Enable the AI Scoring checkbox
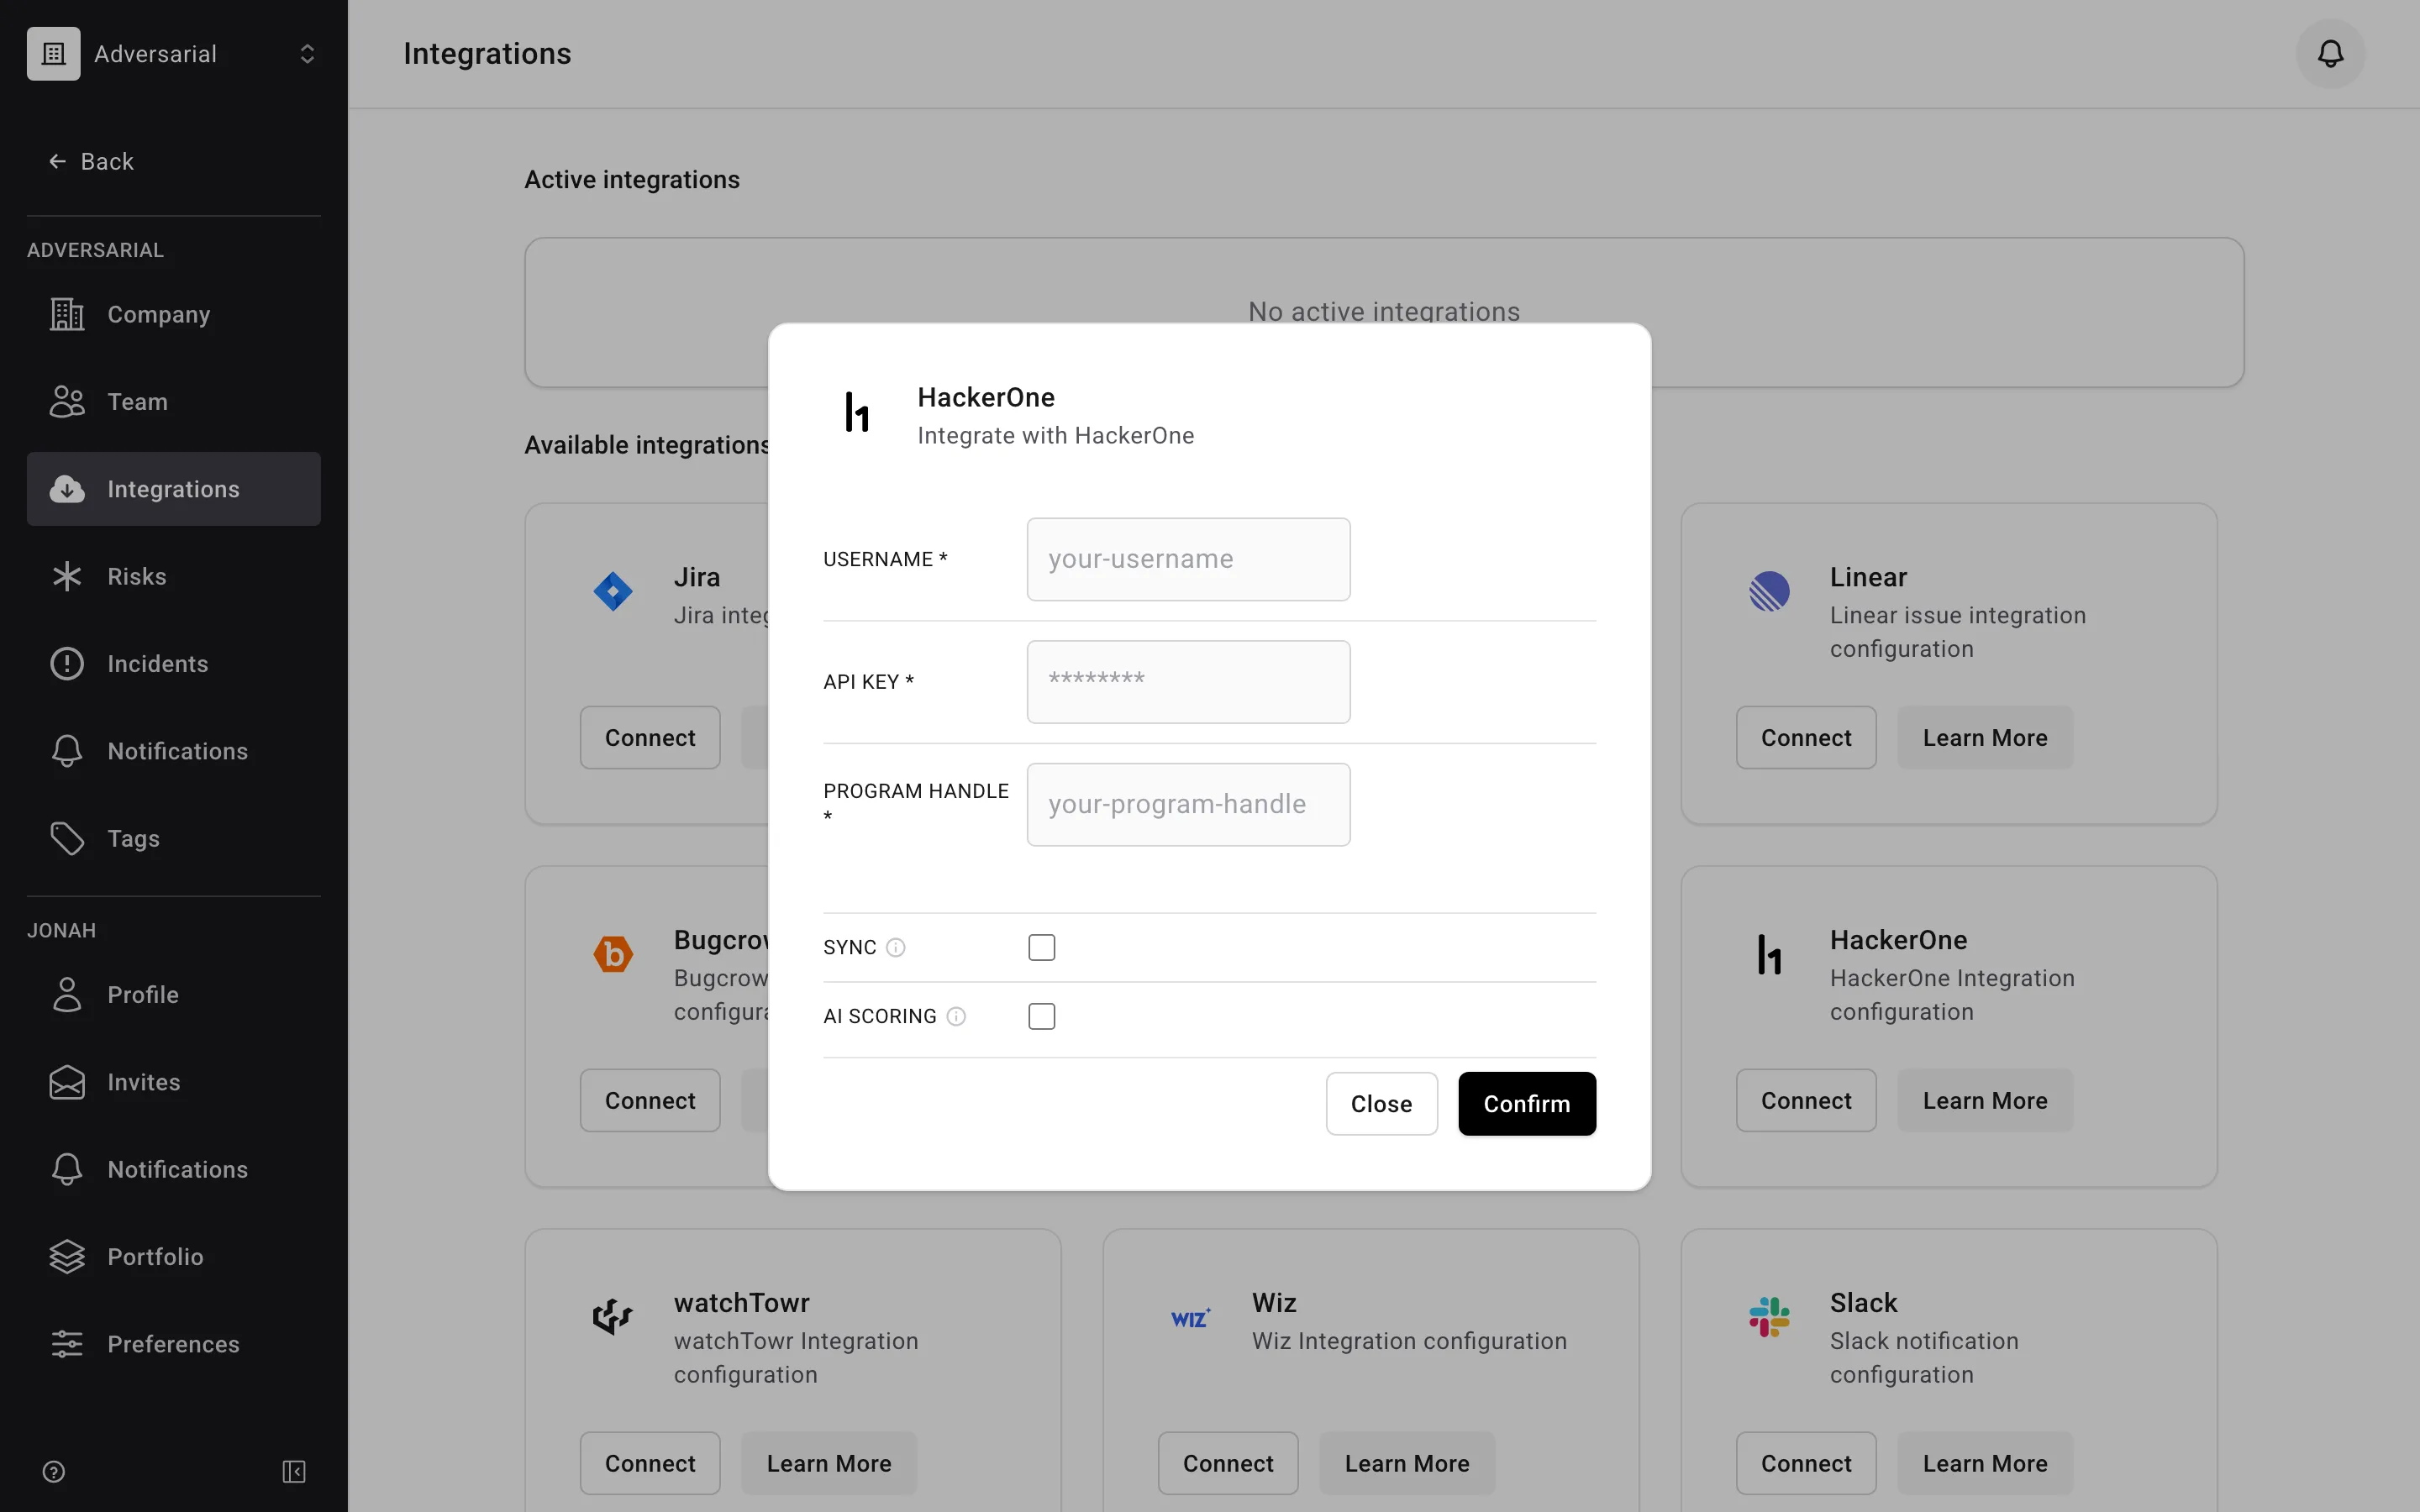 click(x=1041, y=1016)
